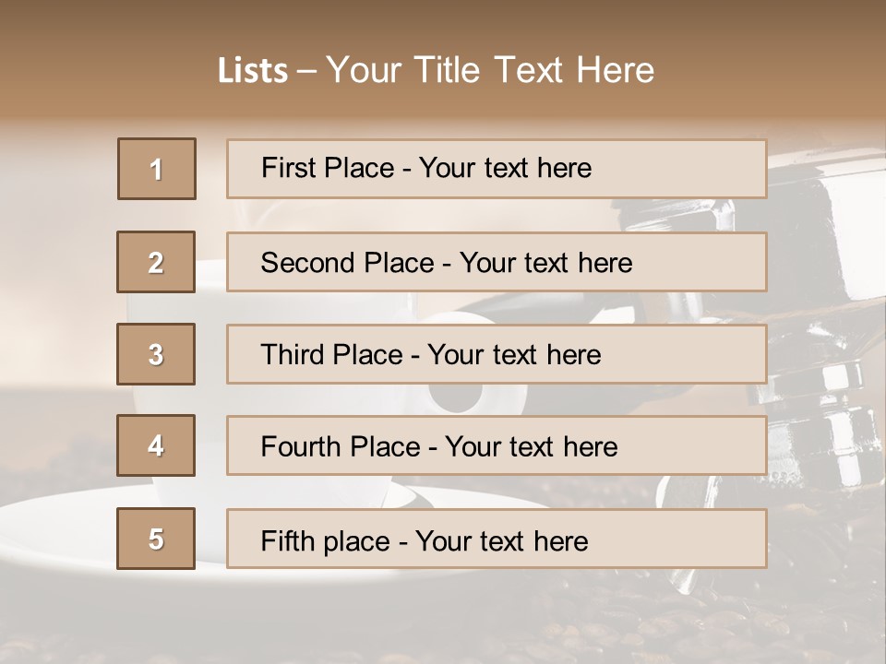This screenshot has height=664, width=886.
Task: Click the box labeled 3
Action: click(x=156, y=354)
